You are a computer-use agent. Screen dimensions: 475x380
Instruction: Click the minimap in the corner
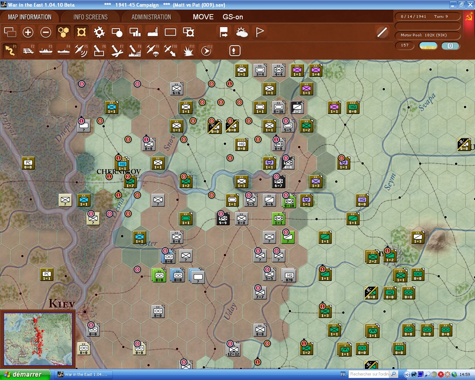click(38, 339)
